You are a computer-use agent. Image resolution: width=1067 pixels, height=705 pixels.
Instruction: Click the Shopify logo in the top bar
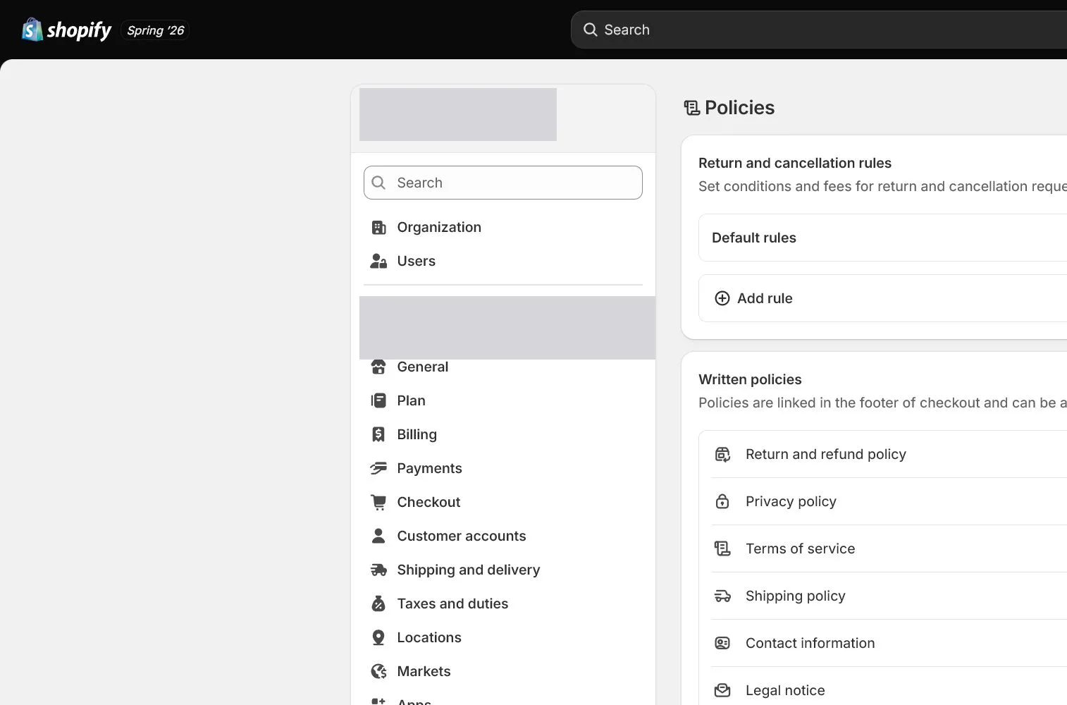coord(66,30)
